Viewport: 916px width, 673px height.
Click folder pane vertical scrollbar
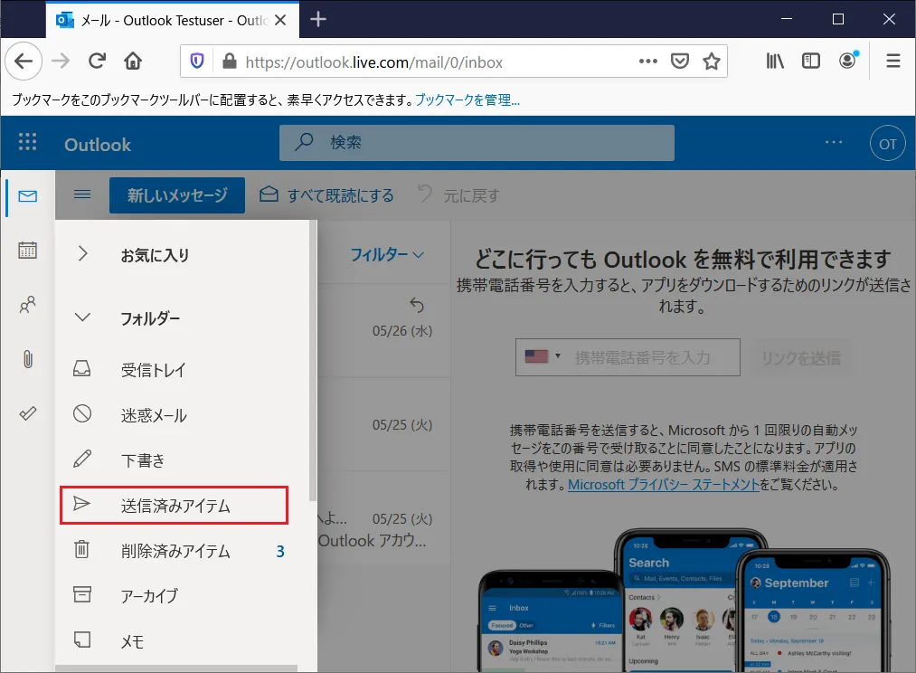coord(313,362)
